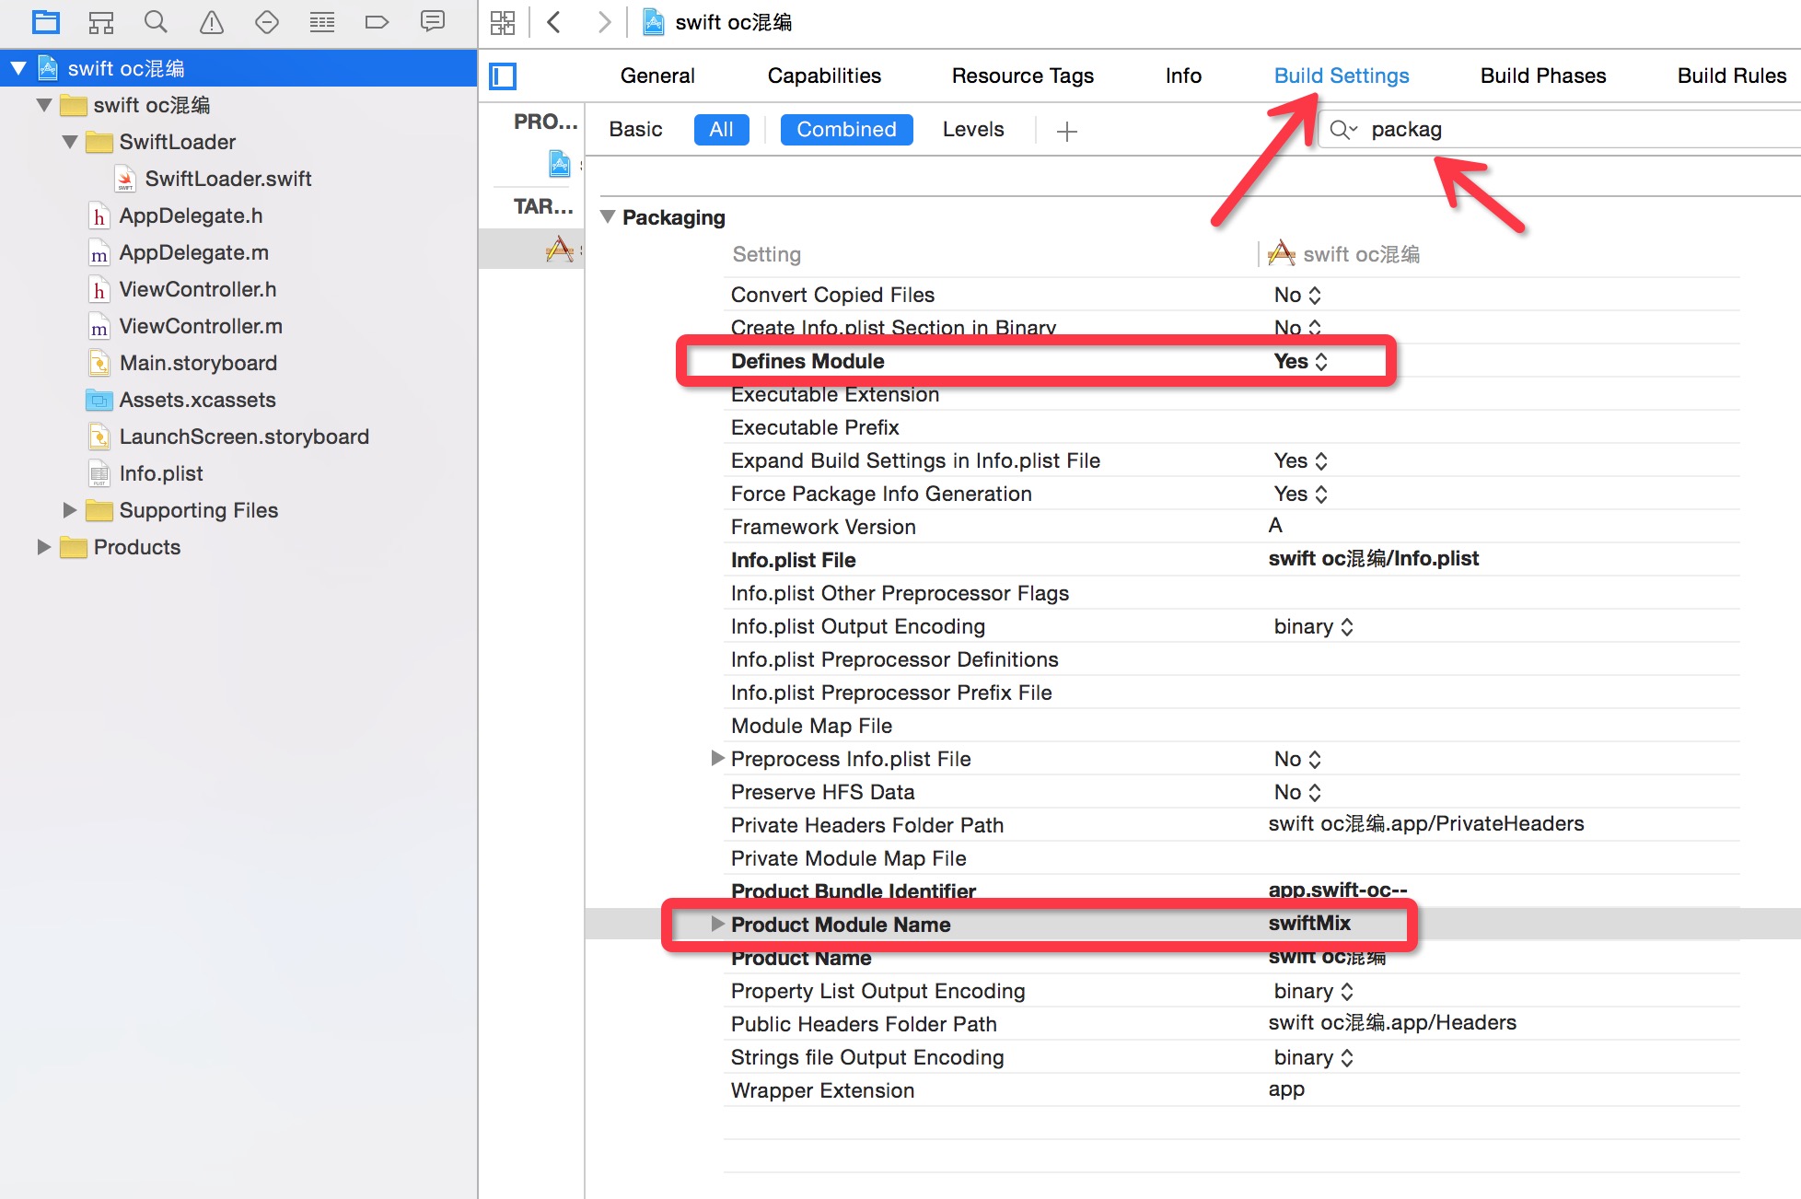
Task: Select the swiftMix module name value
Action: pyautogui.click(x=1309, y=923)
